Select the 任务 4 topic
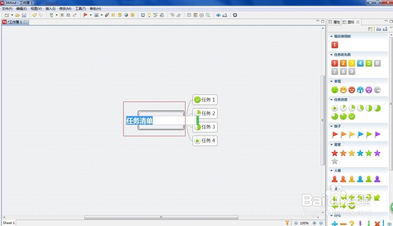 point(205,140)
